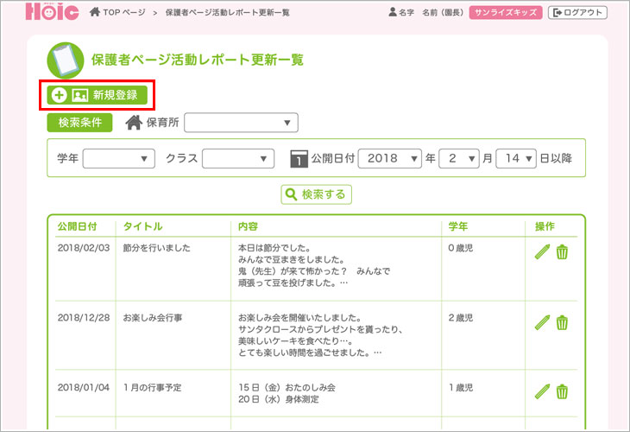Screen dimensions: 630x432
Task: Open the day dropdown showing 14
Action: tap(516, 159)
